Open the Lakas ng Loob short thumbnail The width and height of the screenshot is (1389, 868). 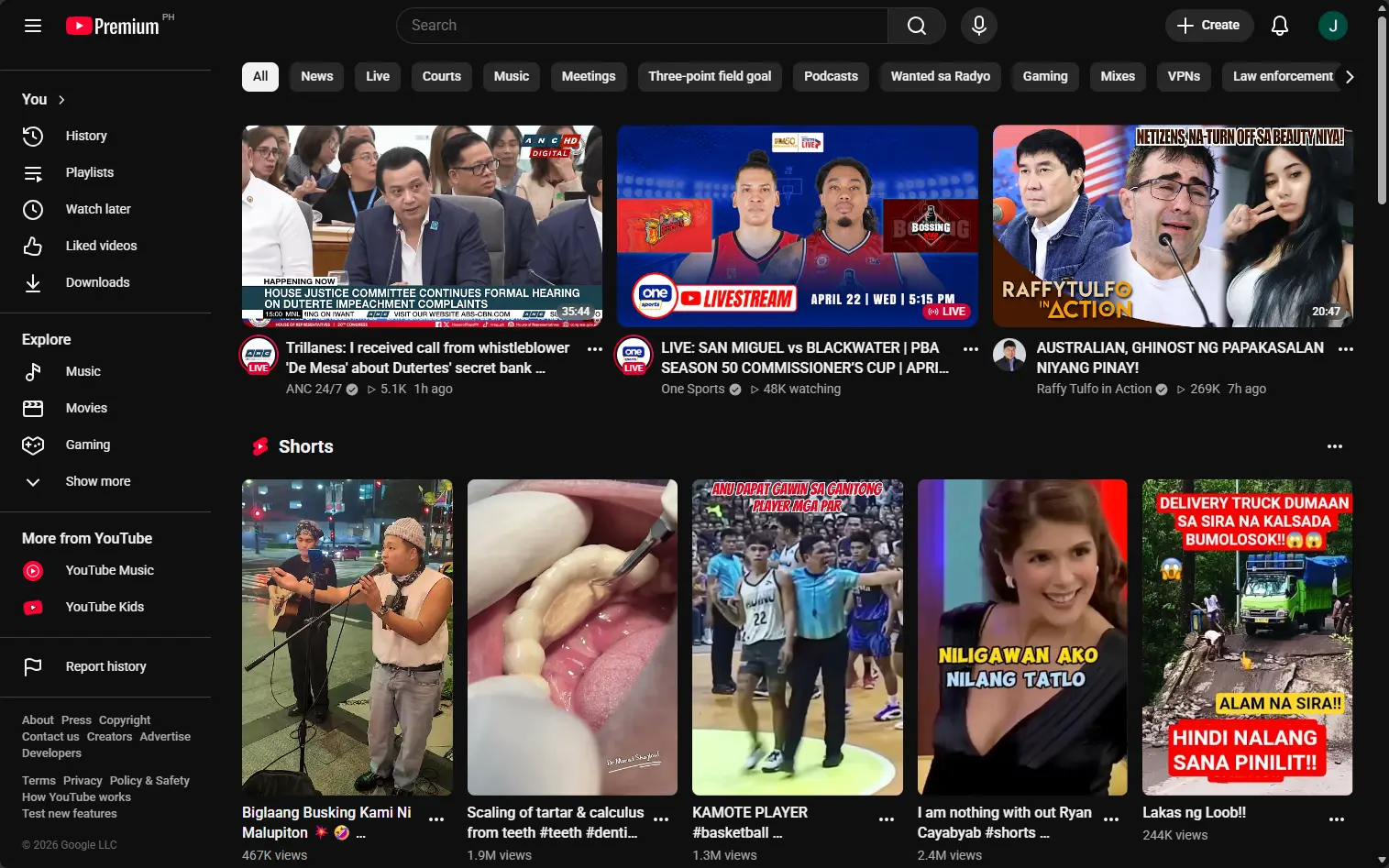pyautogui.click(x=1247, y=637)
